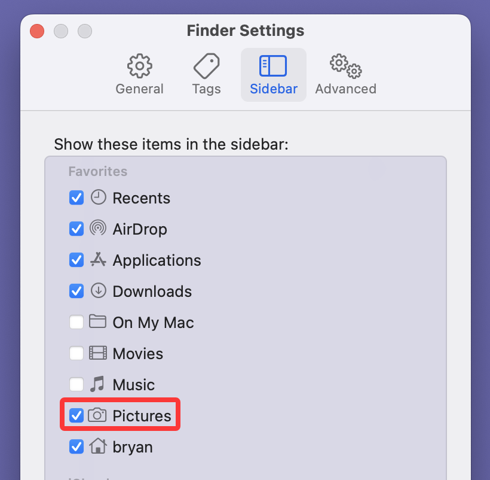Viewport: 490px width, 480px height.
Task: Click the Downloads arrow icon
Action: [x=98, y=291]
